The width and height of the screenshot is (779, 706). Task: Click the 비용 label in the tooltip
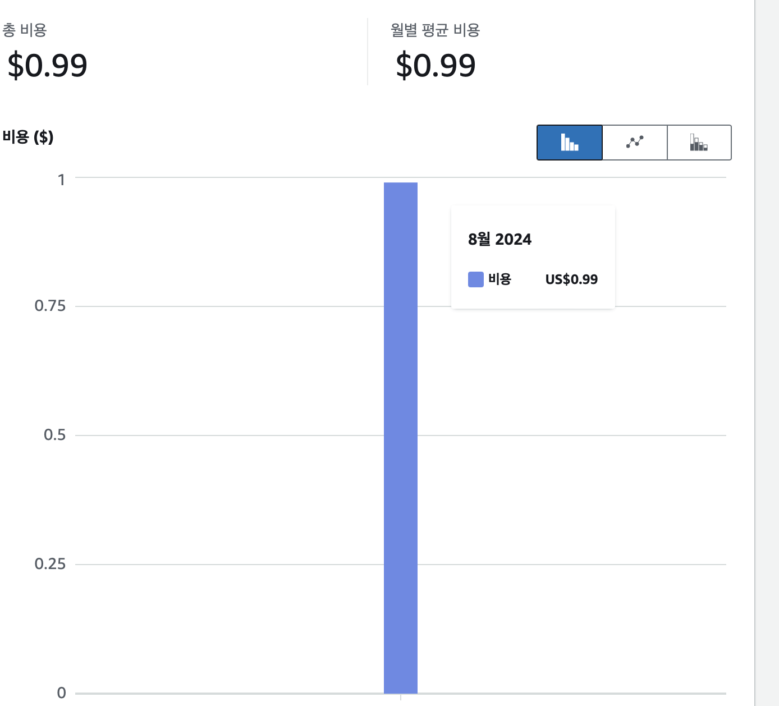click(x=500, y=279)
